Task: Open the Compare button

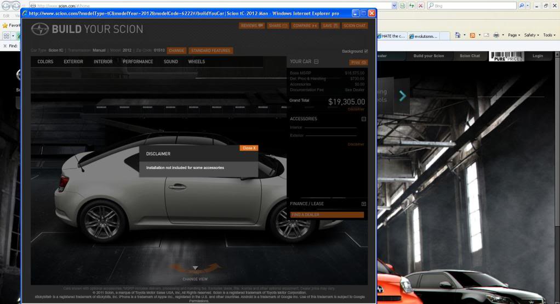Action: [305, 26]
